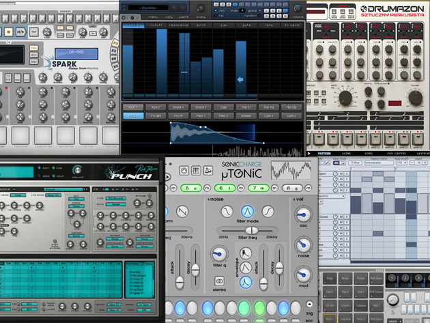Image resolution: width=430 pixels, height=323 pixels.
Task: Switch to the gate tab
Action: pos(246,25)
